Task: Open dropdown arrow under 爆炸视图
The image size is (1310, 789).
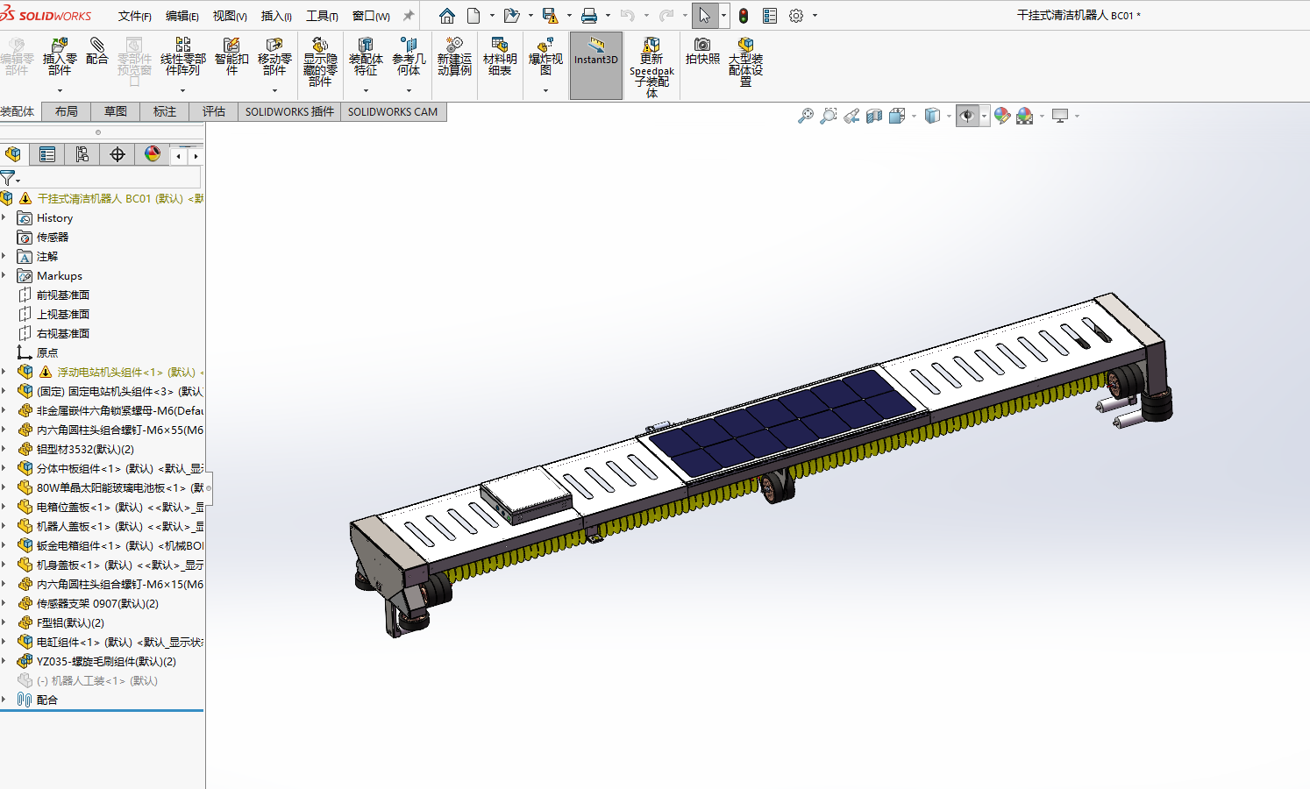Action: point(545,90)
